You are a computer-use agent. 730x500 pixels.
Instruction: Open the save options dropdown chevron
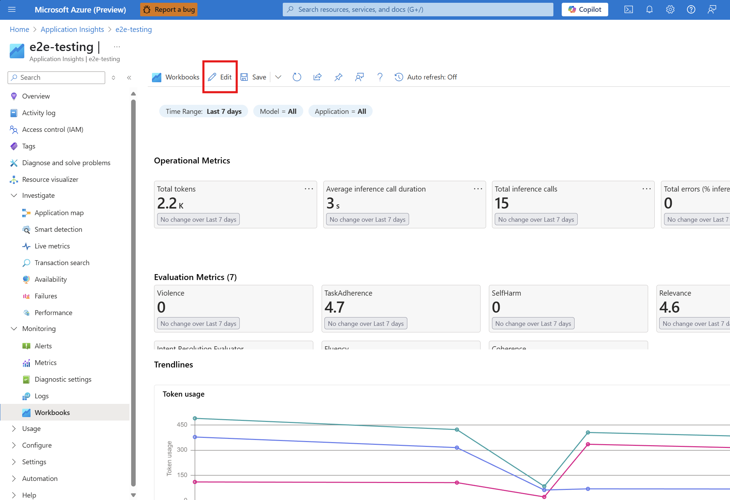point(278,77)
